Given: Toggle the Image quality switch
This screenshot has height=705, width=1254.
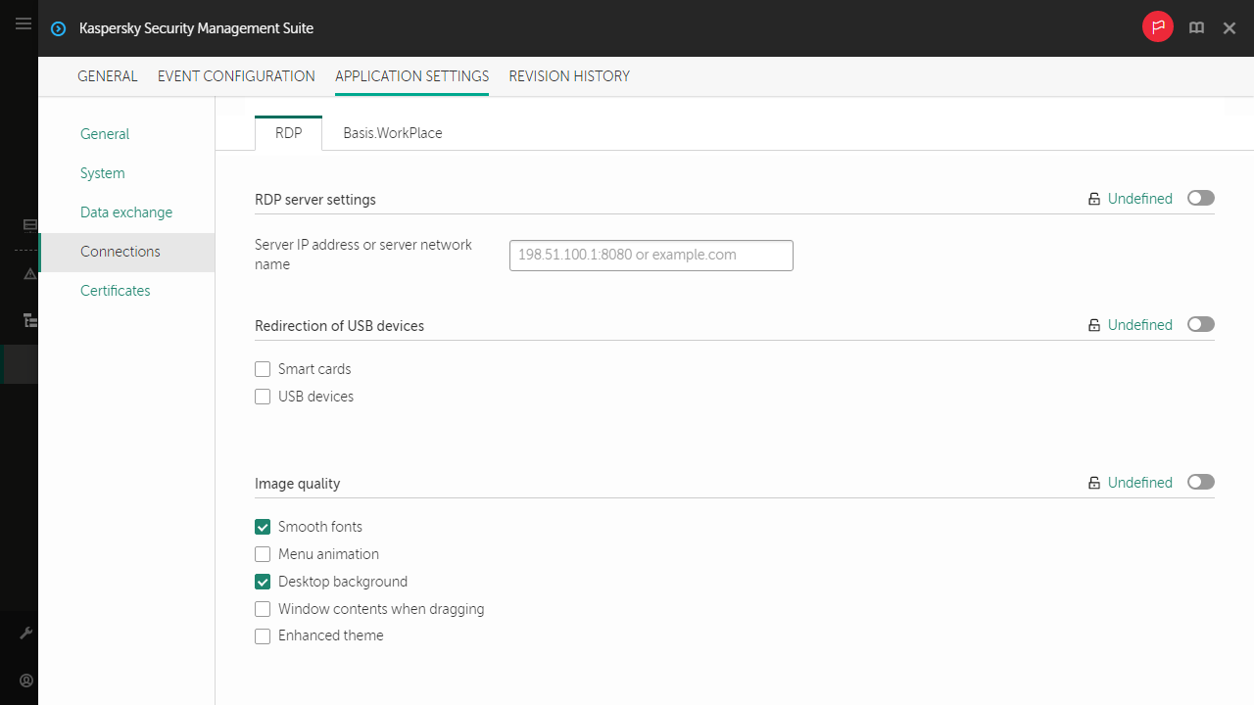Looking at the screenshot, I should (x=1200, y=482).
